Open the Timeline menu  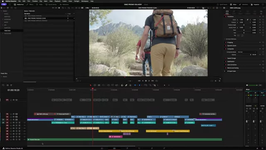[35, 1]
